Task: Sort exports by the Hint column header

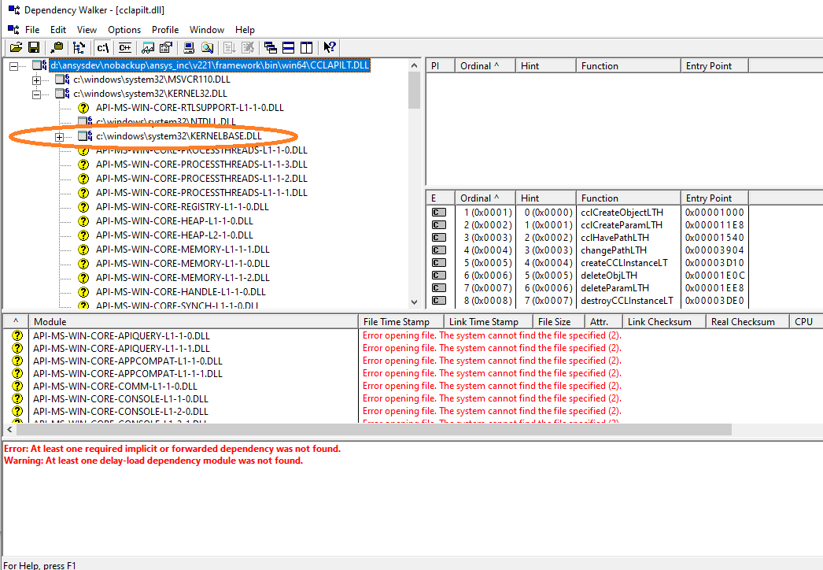Action: tap(546, 198)
